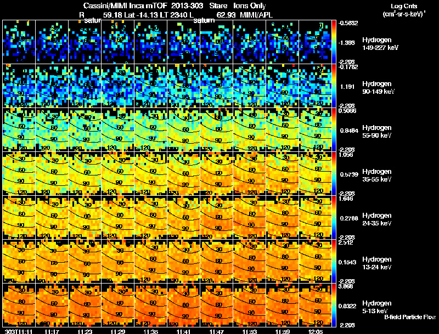Click the 0.0322 color scale midpoint value
Screen dimensions: 439x334
[x=347, y=306]
